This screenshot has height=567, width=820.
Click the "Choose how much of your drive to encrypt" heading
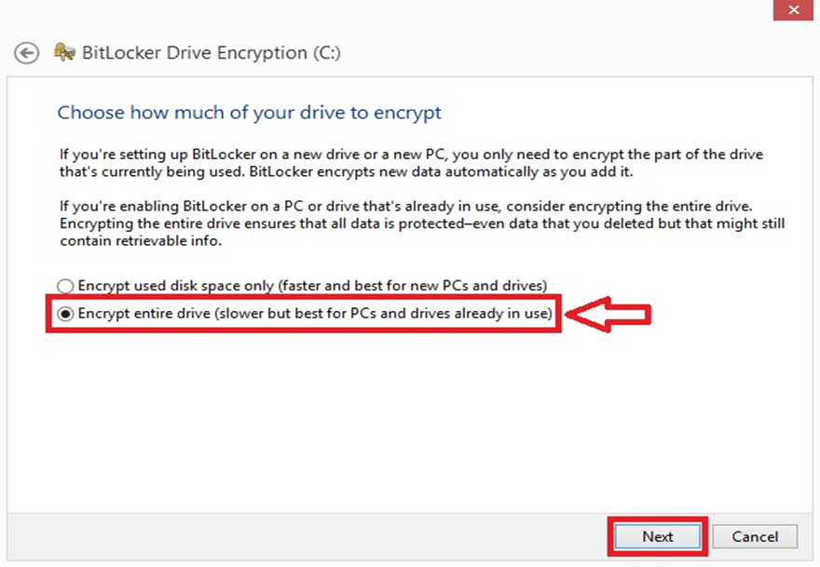pyautogui.click(x=250, y=113)
